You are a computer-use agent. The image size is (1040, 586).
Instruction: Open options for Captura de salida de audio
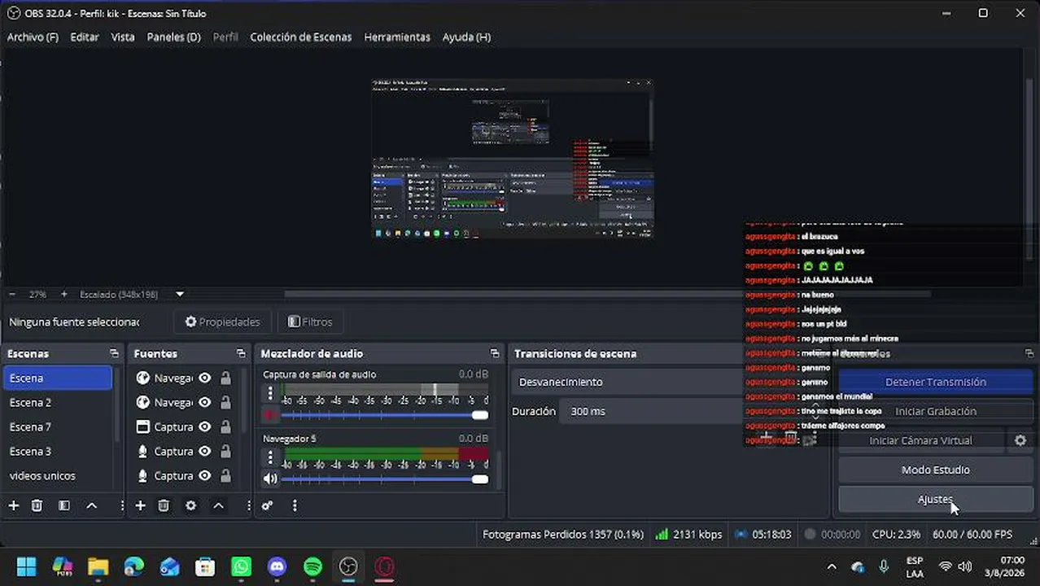pyautogui.click(x=270, y=393)
